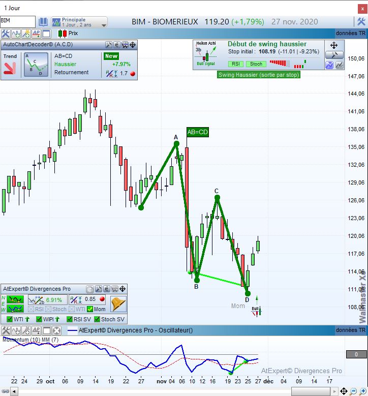Image resolution: width=368 pixels, height=396 pixels.
Task: Open the AP price alert icon in price toolbar
Action: (x=36, y=34)
